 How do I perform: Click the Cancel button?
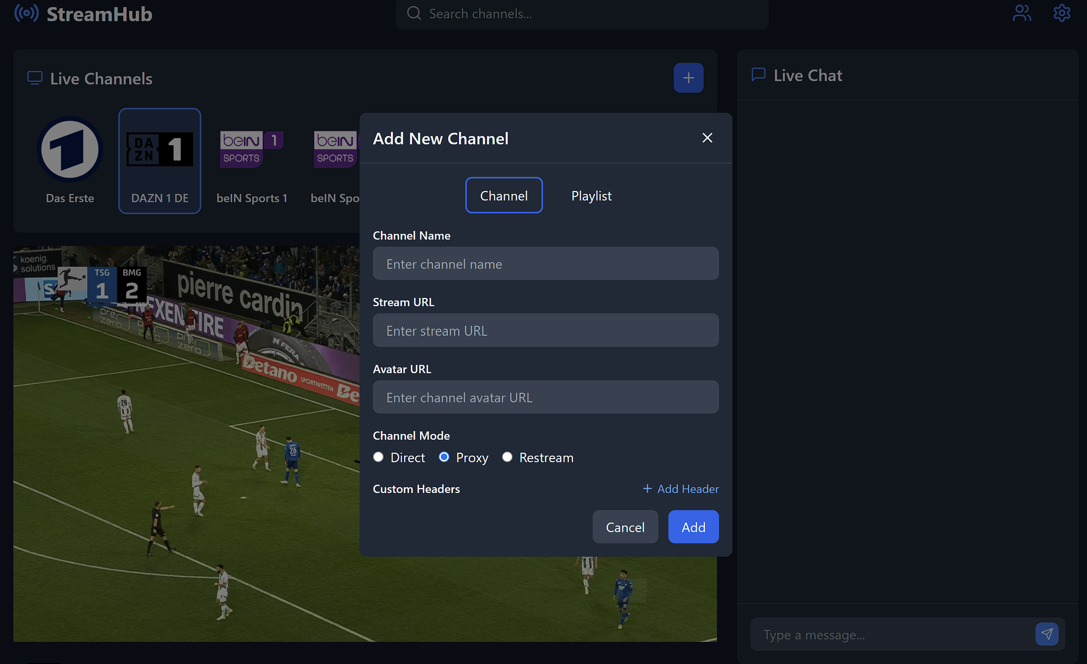pos(625,526)
